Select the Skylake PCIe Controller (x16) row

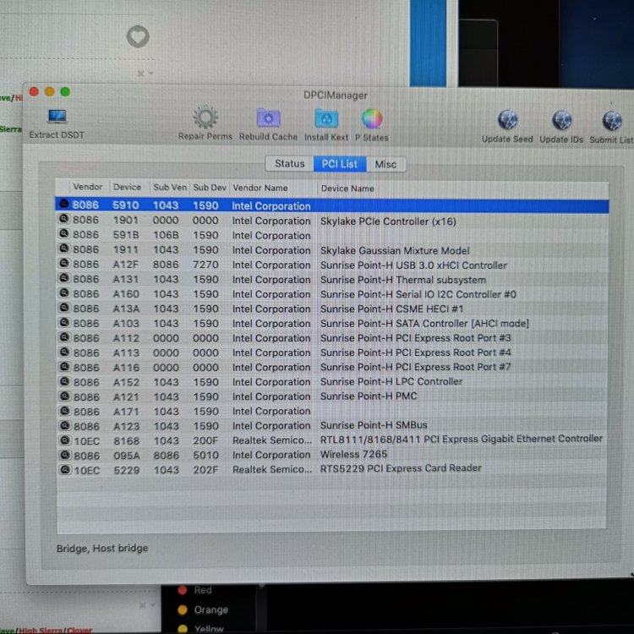[x=331, y=221]
